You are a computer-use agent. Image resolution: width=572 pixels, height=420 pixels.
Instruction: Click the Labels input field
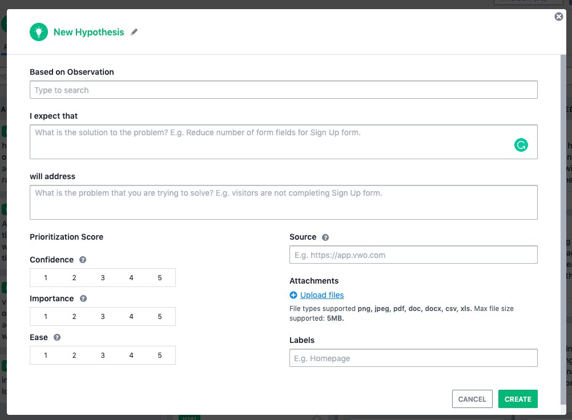413,358
